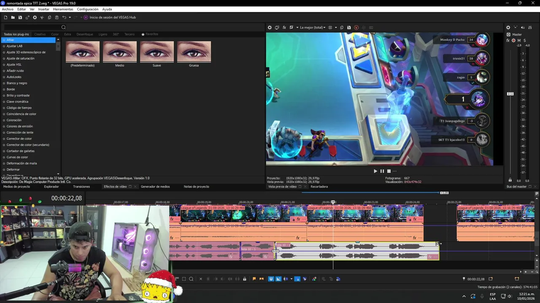Screen dimensions: 540x303
Task: Toggle automatic crossfades in timeline toolbar
Action: pyautogui.click(x=278, y=279)
